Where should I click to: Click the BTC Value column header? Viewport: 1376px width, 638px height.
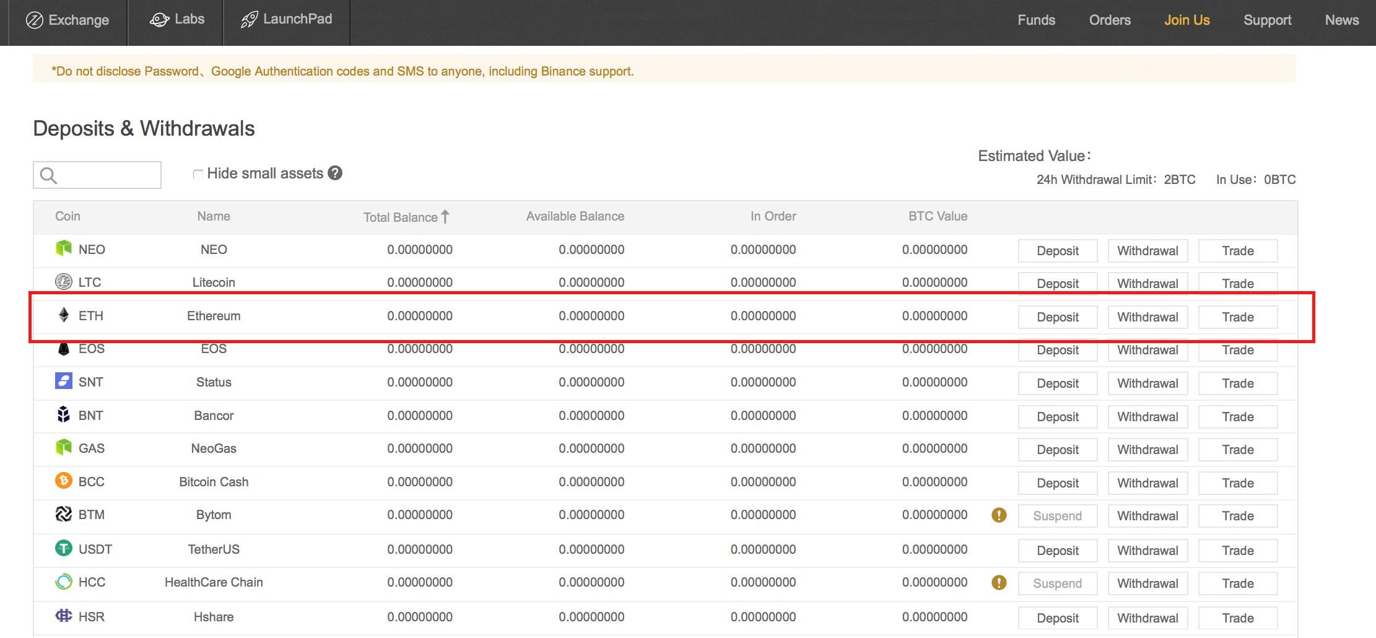click(x=938, y=216)
